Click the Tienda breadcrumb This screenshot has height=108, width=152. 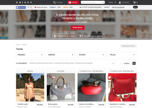pos(24,45)
